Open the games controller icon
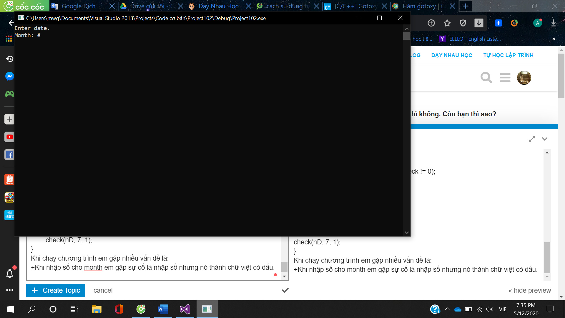This screenshot has height=318, width=565. coord(9,94)
